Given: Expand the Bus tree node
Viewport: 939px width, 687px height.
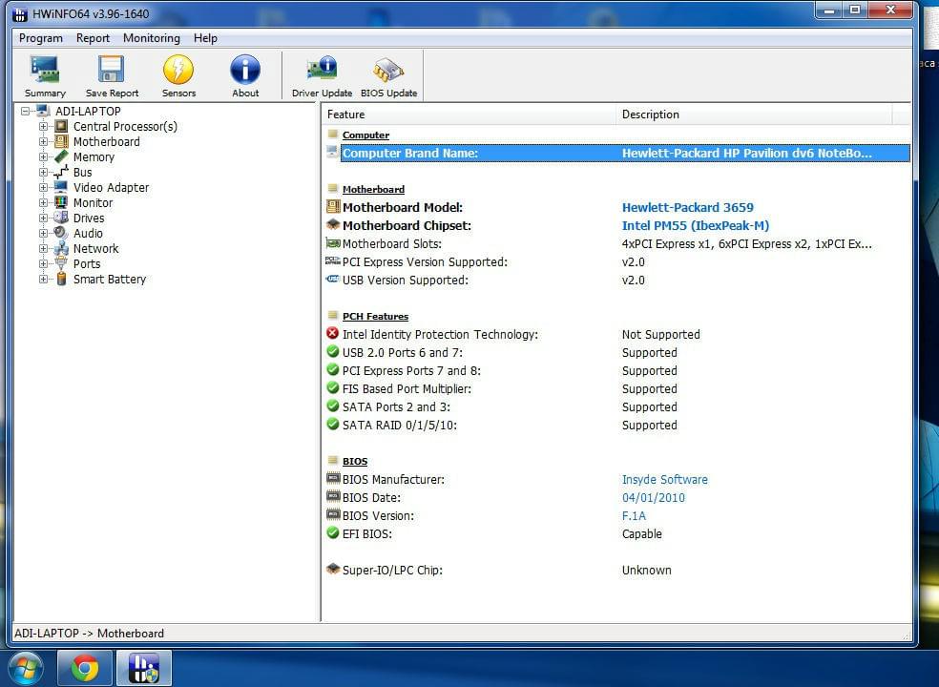Looking at the screenshot, I should (43, 172).
